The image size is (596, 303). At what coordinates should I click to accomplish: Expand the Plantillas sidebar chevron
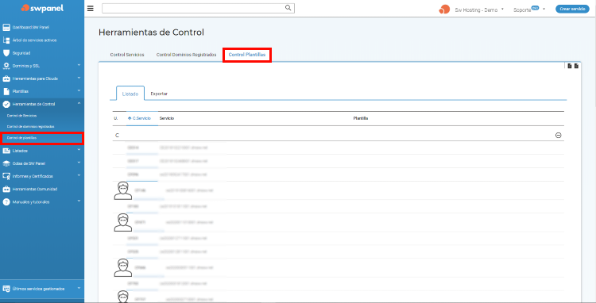pos(79,91)
